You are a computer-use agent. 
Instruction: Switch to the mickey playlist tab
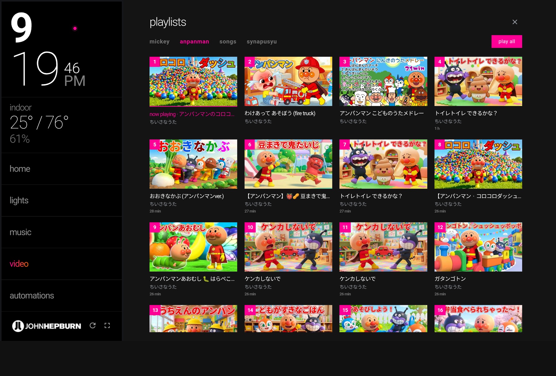[x=159, y=41]
